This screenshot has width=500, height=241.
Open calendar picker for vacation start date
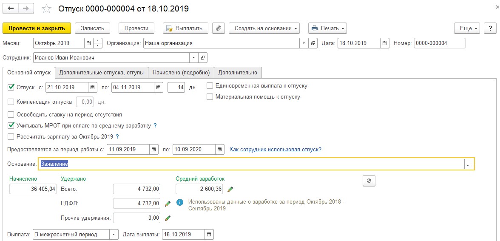click(x=93, y=88)
